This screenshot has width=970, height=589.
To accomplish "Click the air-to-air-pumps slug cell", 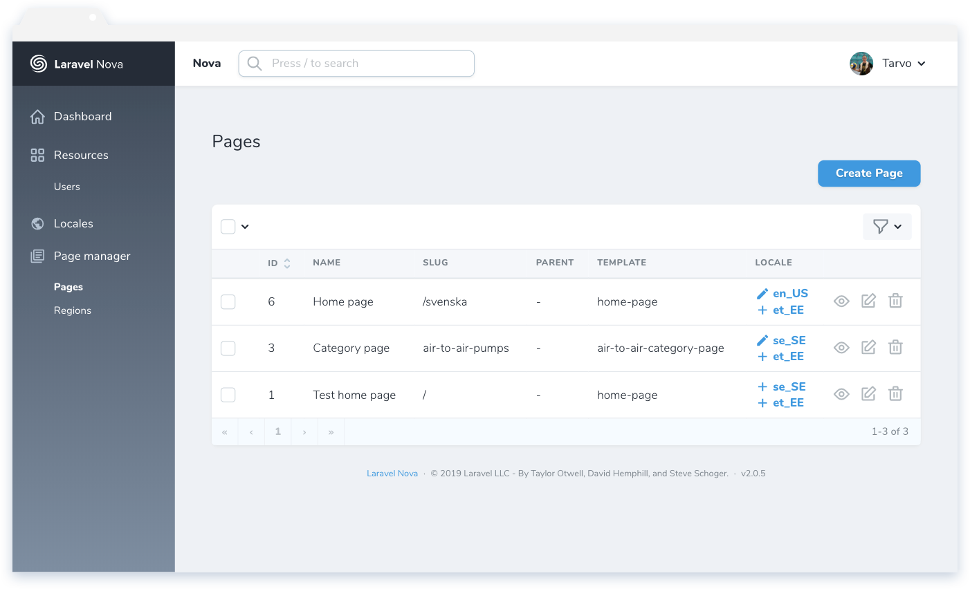I will (x=466, y=348).
